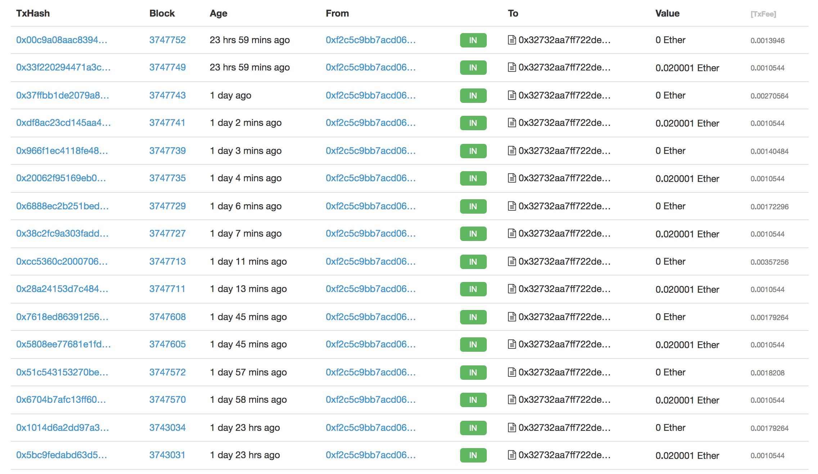This screenshot has width=818, height=474.
Task: Click contract document icon for block 3747739
Action: click(x=512, y=151)
